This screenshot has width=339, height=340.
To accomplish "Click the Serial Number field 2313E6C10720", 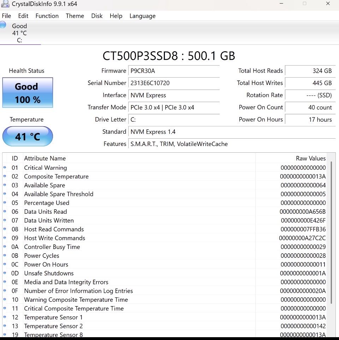I will [174, 83].
